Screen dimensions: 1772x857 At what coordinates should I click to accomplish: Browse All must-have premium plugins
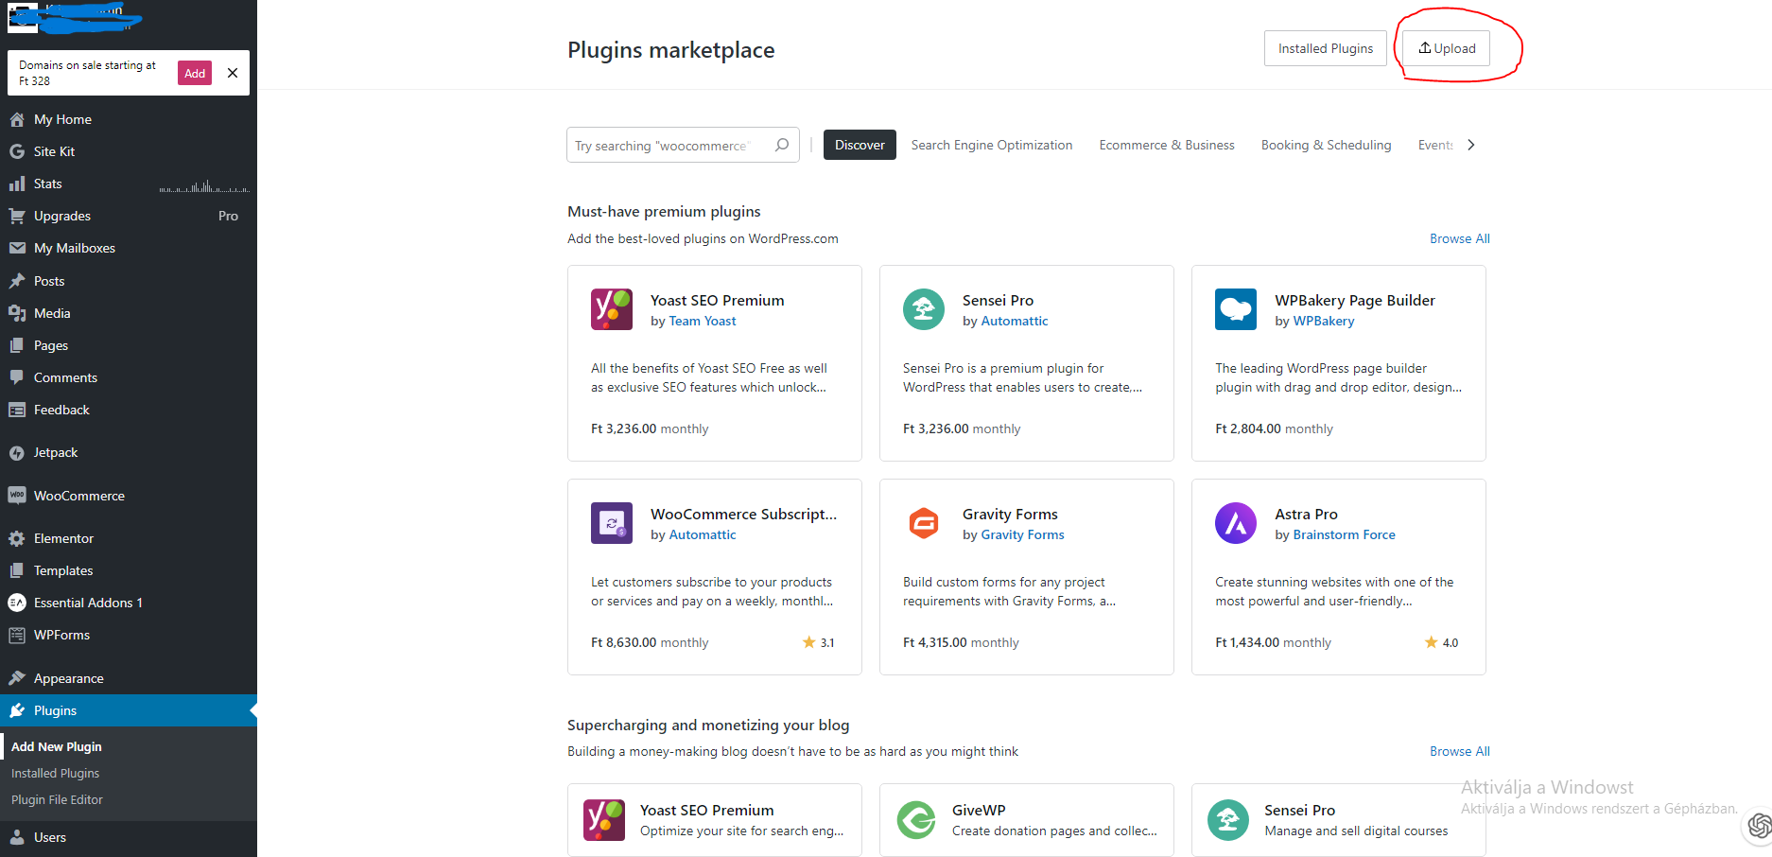(x=1459, y=238)
